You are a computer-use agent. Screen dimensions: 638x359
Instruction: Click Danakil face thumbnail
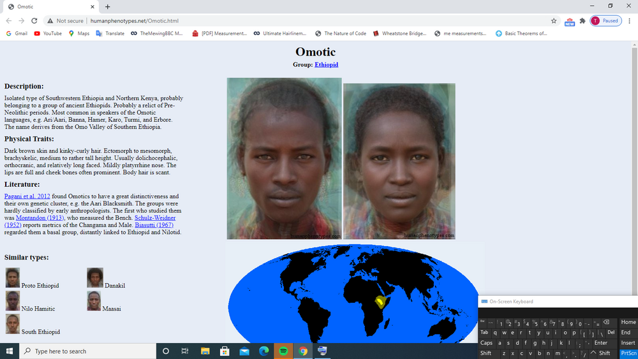tap(95, 278)
